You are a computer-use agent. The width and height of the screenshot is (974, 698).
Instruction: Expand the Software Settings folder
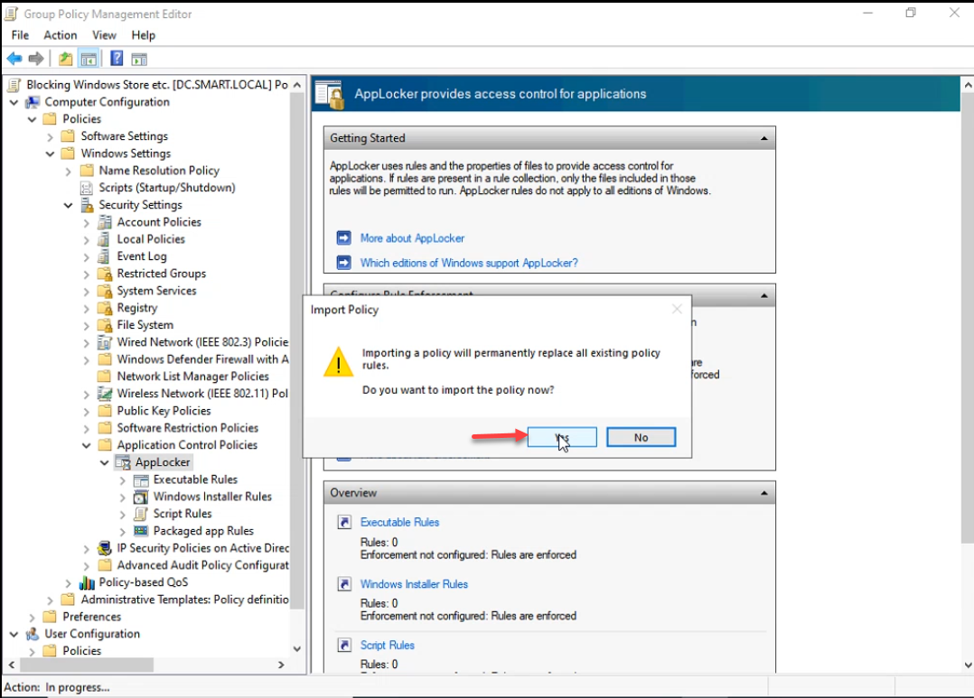click(x=51, y=136)
